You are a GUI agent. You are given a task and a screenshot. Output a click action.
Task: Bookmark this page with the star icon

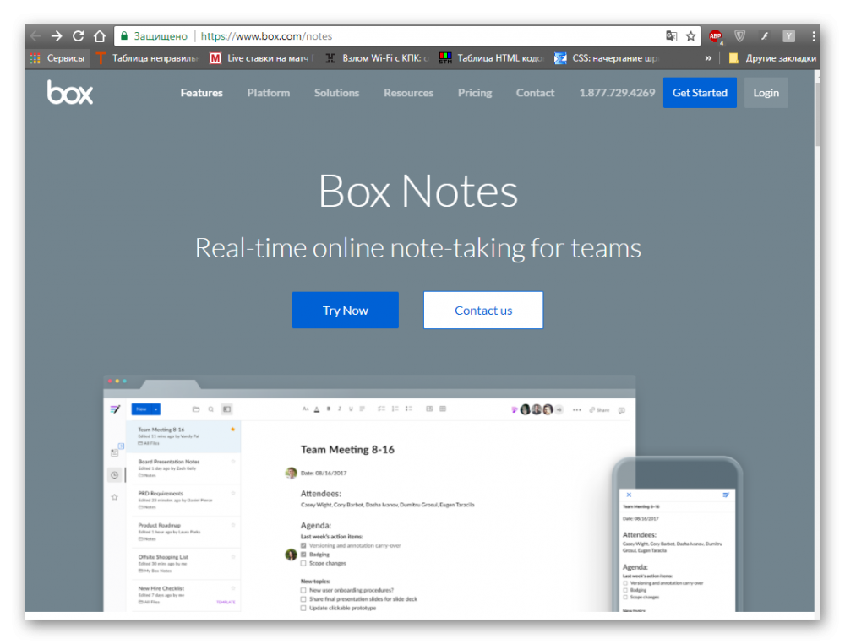pos(690,36)
